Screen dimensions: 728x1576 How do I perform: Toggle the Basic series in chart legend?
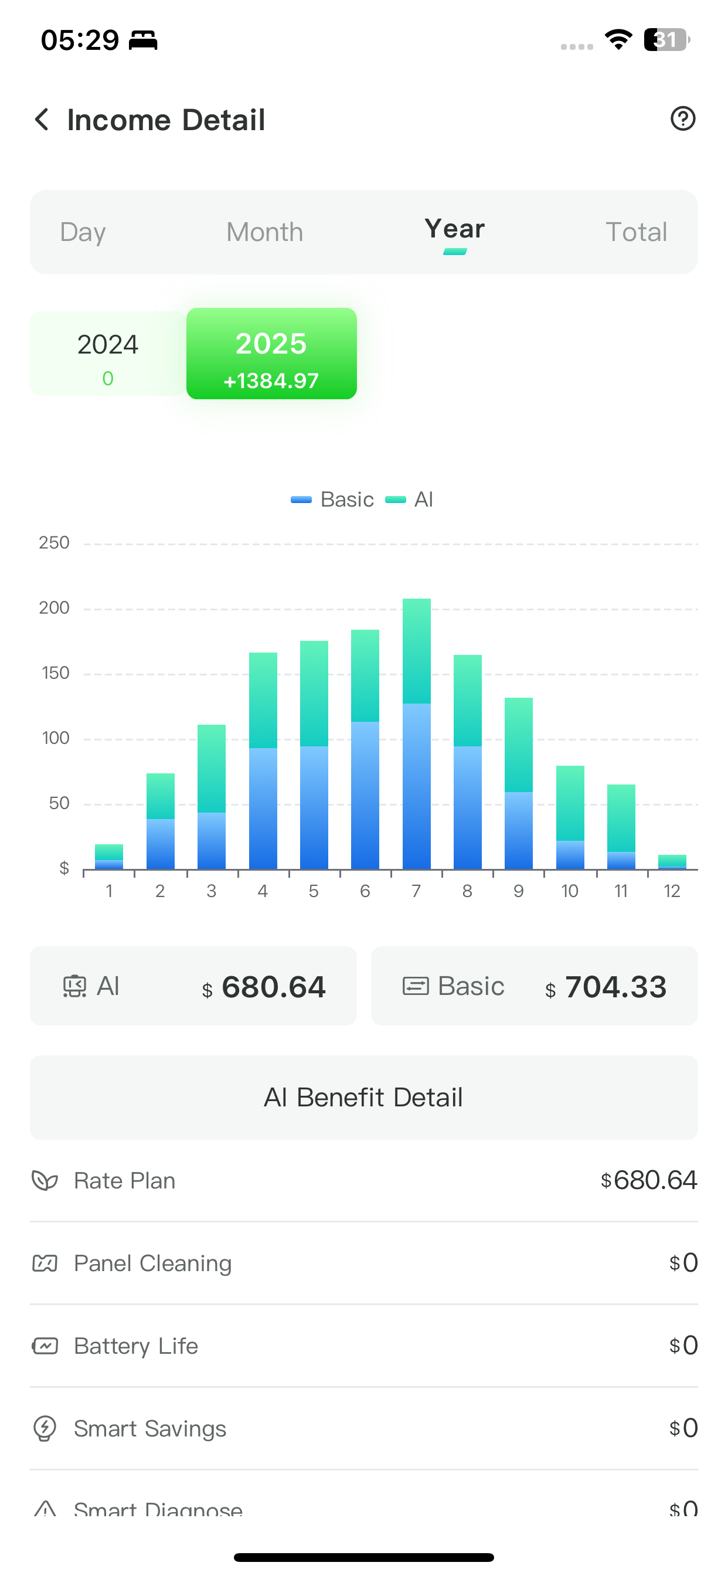(334, 499)
